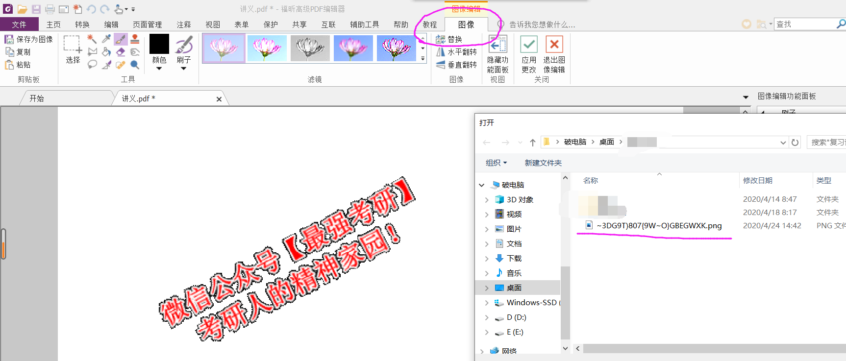Open the document tab list dropdown

pyautogui.click(x=746, y=97)
